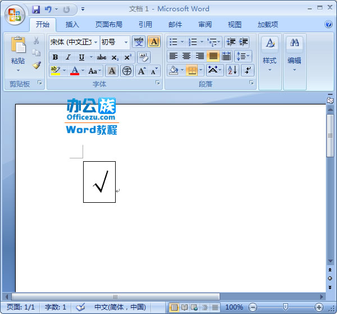
Task: Toggle character shading A button
Action: [x=112, y=71]
